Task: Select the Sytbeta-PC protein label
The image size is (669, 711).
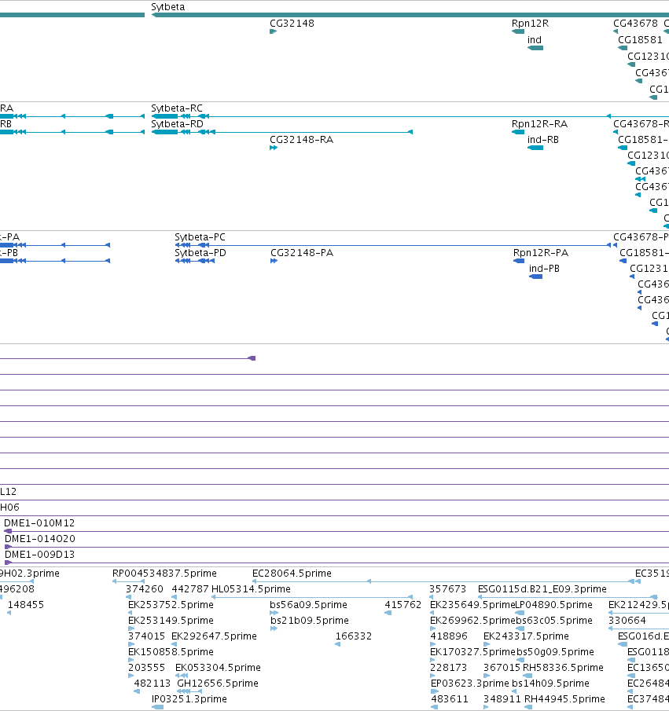Action: tap(200, 237)
